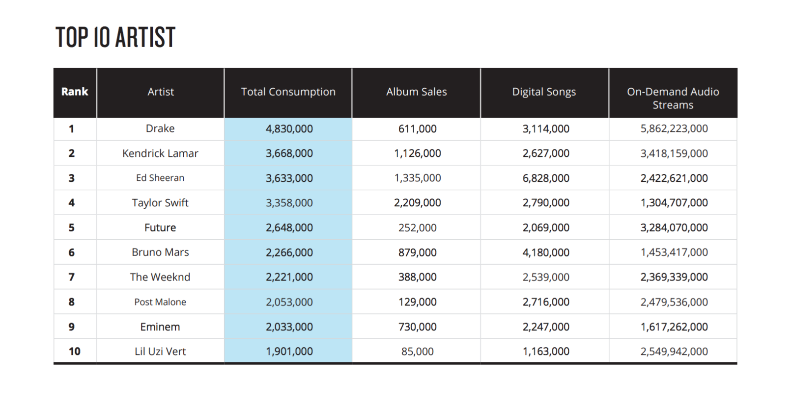Select Taylor Swift's album sales 2,209,000
792x403 pixels.
[417, 203]
